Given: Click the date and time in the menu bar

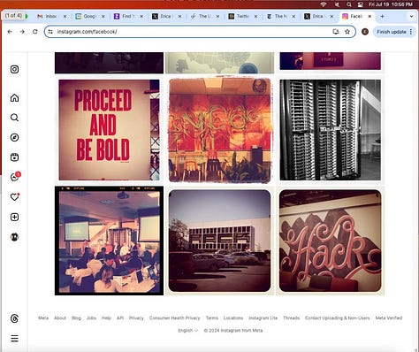Looking at the screenshot, I should click(x=391, y=4).
